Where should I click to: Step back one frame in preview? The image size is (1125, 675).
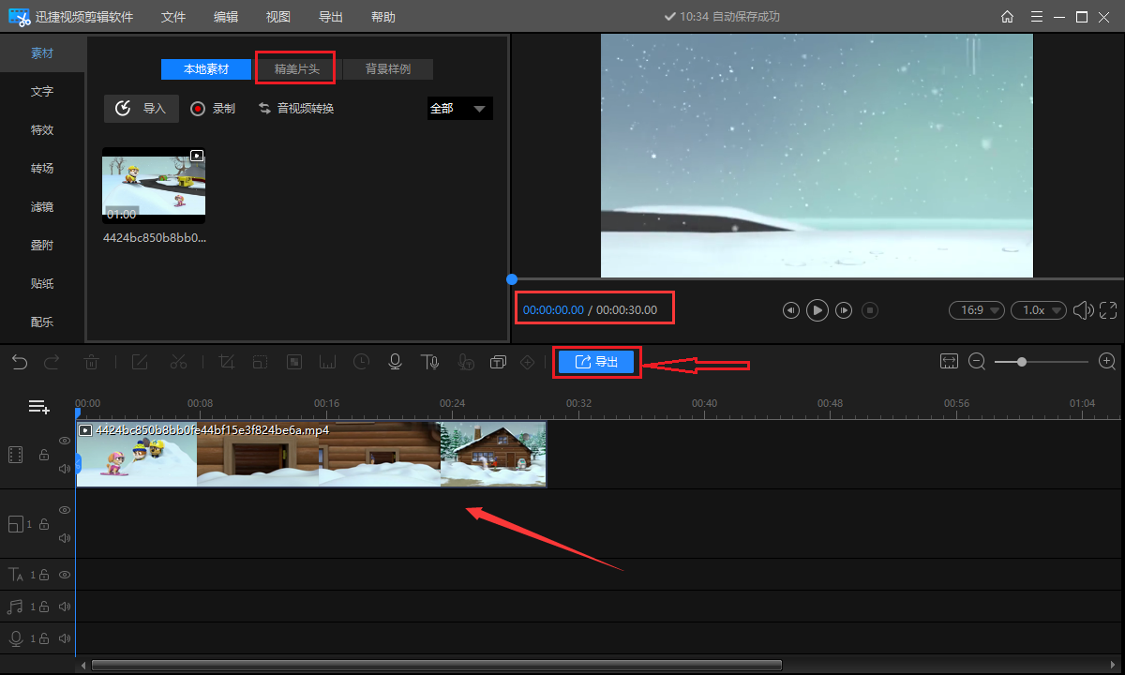[791, 310]
